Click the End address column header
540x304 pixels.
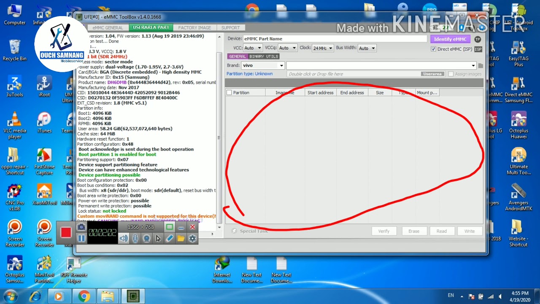(x=352, y=92)
